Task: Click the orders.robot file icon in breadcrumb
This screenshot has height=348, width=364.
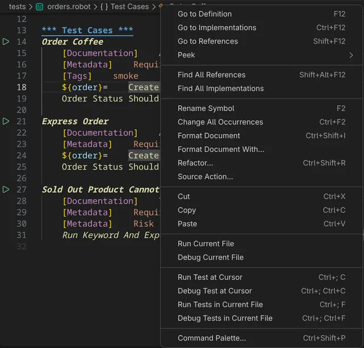Action: 39,7
